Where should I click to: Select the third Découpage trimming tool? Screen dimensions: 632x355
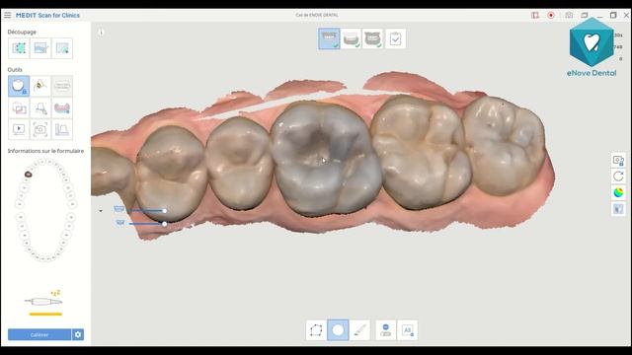coord(62,48)
